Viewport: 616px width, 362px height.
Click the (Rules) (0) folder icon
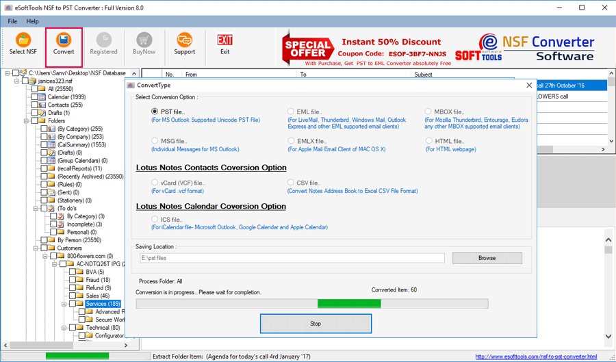click(x=51, y=185)
